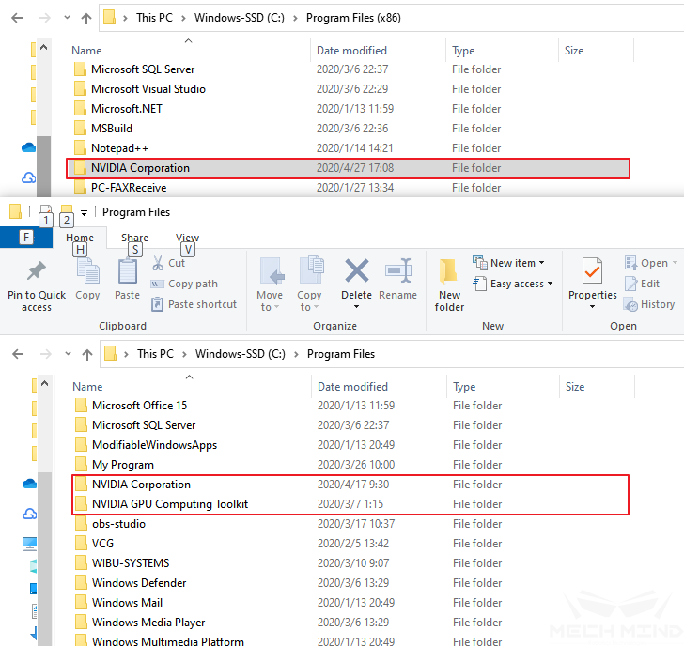
Task: Click Copy path in Clipboard group
Action: [x=184, y=284]
